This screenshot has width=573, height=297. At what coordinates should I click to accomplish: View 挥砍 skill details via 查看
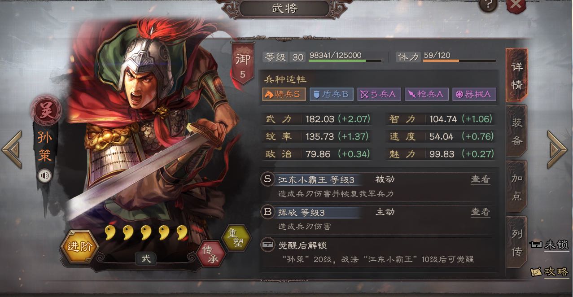[x=480, y=212]
